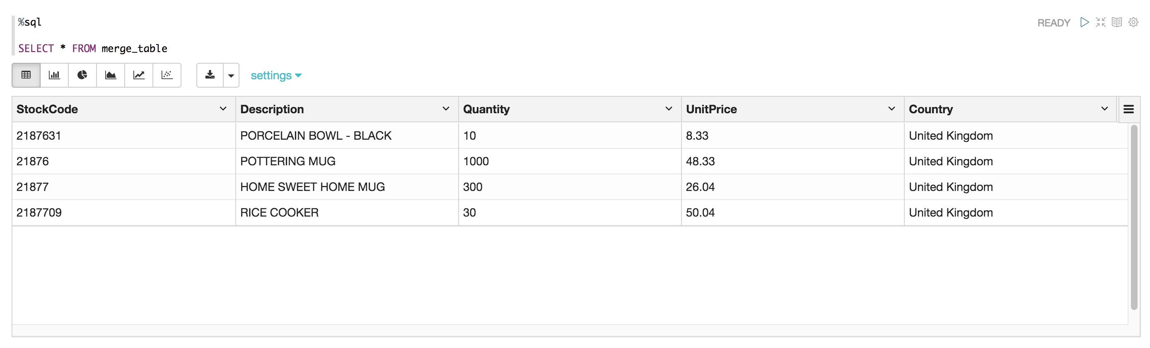Open the table grid hamburger menu

click(1128, 109)
